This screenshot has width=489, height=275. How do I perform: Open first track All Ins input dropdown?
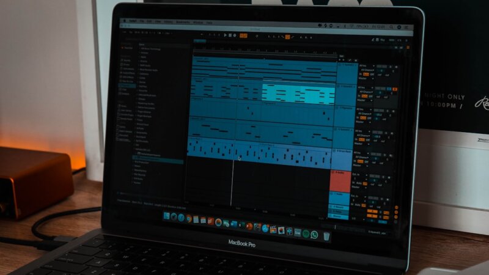tap(367, 66)
